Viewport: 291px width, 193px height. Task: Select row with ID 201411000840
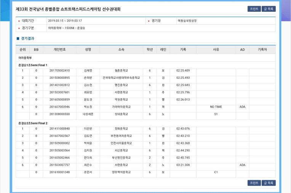click(145, 129)
